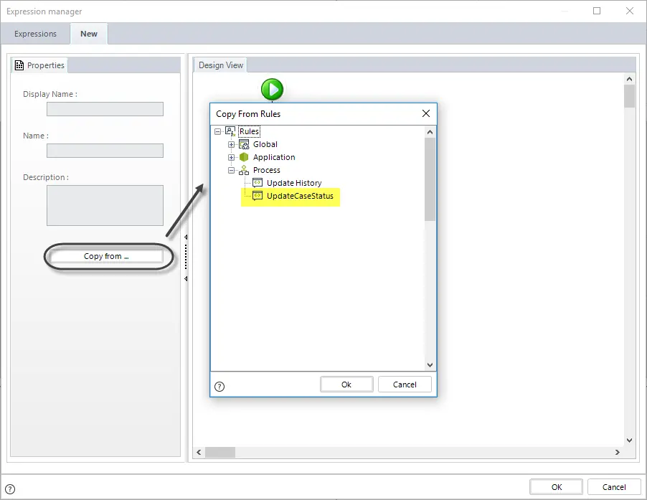Click the Properties panel icon
This screenshot has height=500, width=647.
(x=19, y=65)
